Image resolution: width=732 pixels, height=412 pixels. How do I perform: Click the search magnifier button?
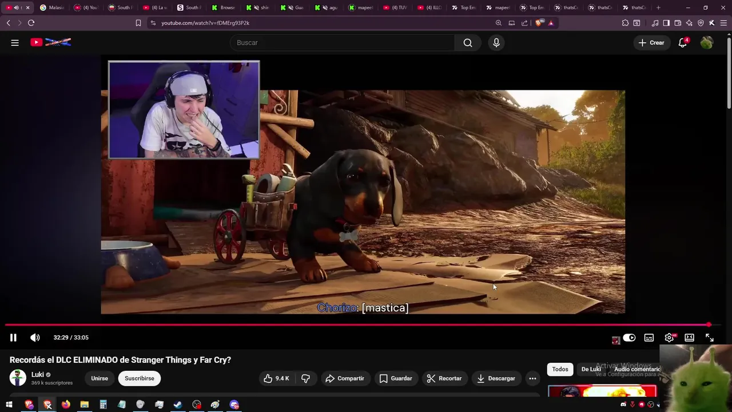coord(468,42)
